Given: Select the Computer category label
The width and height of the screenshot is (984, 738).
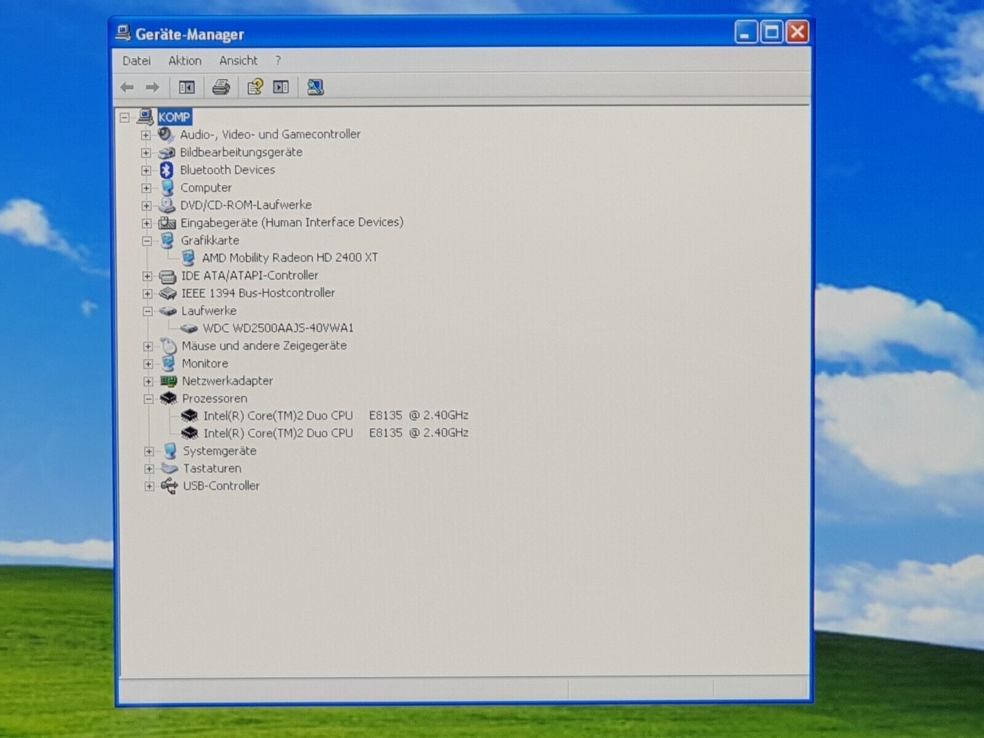Looking at the screenshot, I should point(206,188).
